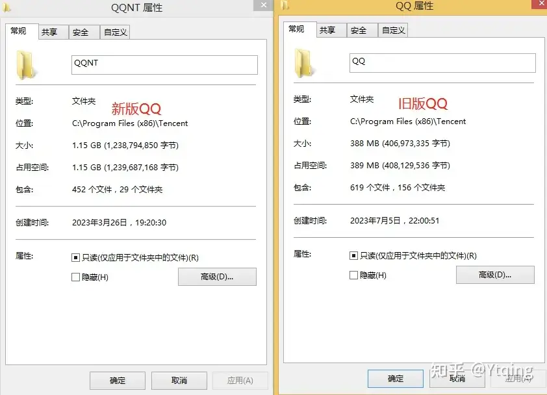Open the 自定义 tab in QQNT 属性
The image size is (547, 395).
(114, 31)
